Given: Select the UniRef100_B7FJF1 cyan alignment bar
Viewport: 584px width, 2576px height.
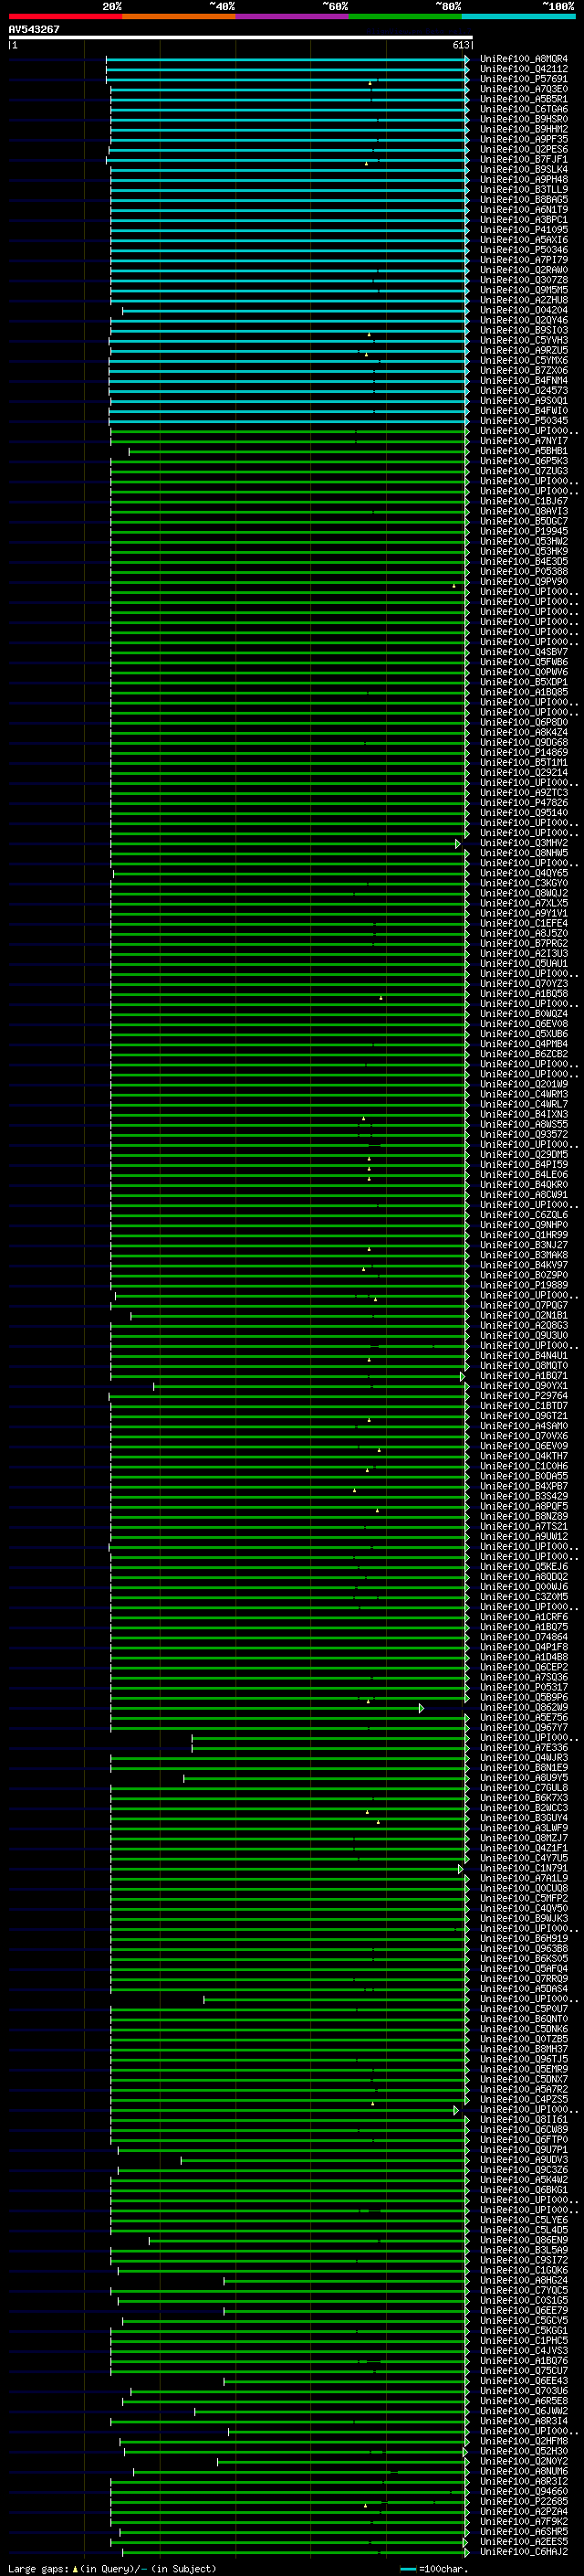Looking at the screenshot, I should (287, 160).
